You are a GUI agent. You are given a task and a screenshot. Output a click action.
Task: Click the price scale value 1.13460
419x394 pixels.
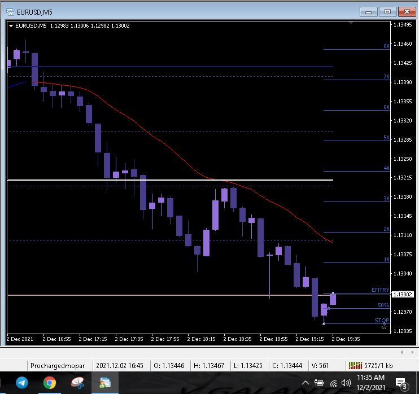pos(403,44)
